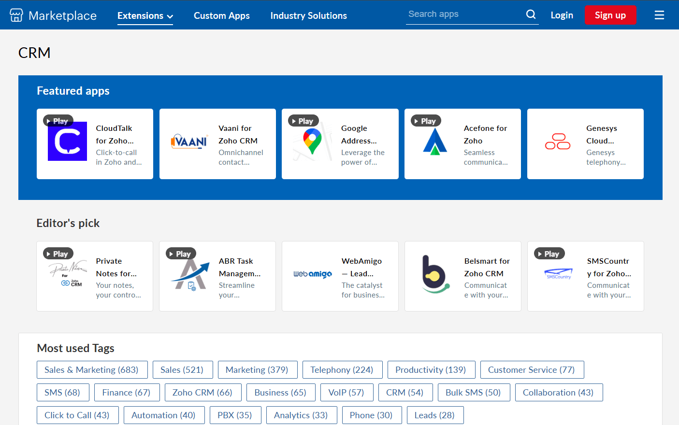Select Sales & Marketing (683) tag
This screenshot has height=425, width=679.
[x=91, y=370]
